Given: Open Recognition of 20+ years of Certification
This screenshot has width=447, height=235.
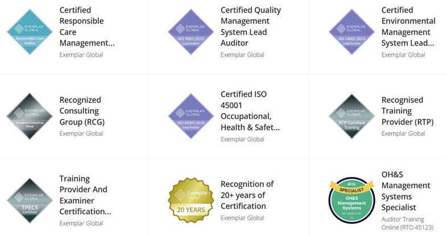Looking at the screenshot, I should [247, 195].
